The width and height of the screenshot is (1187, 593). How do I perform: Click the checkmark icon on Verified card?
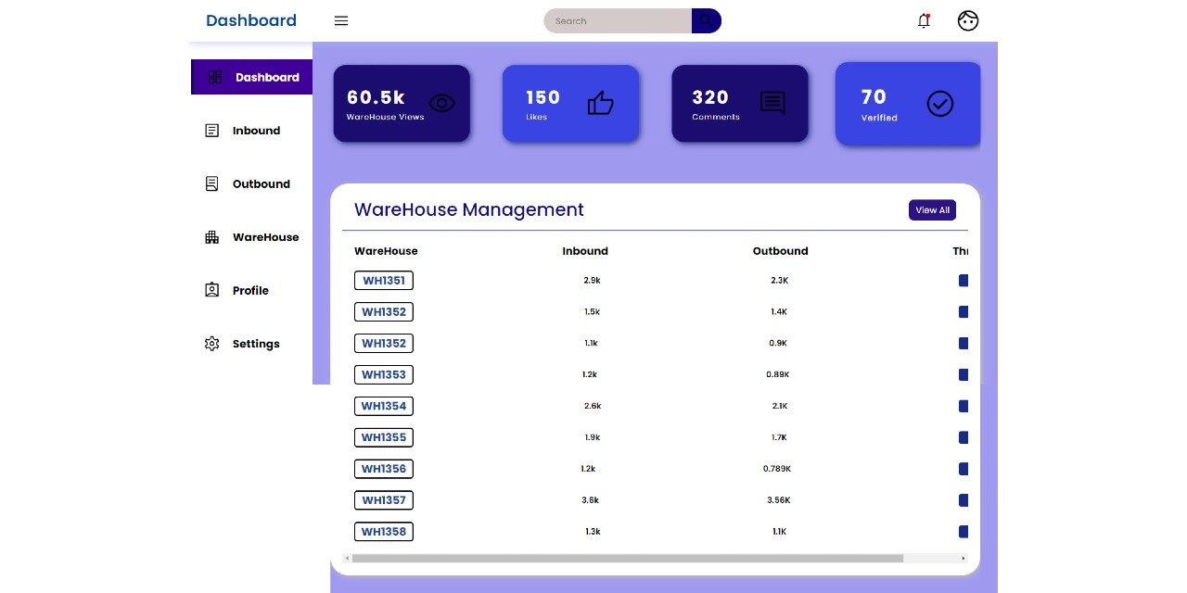pos(939,104)
